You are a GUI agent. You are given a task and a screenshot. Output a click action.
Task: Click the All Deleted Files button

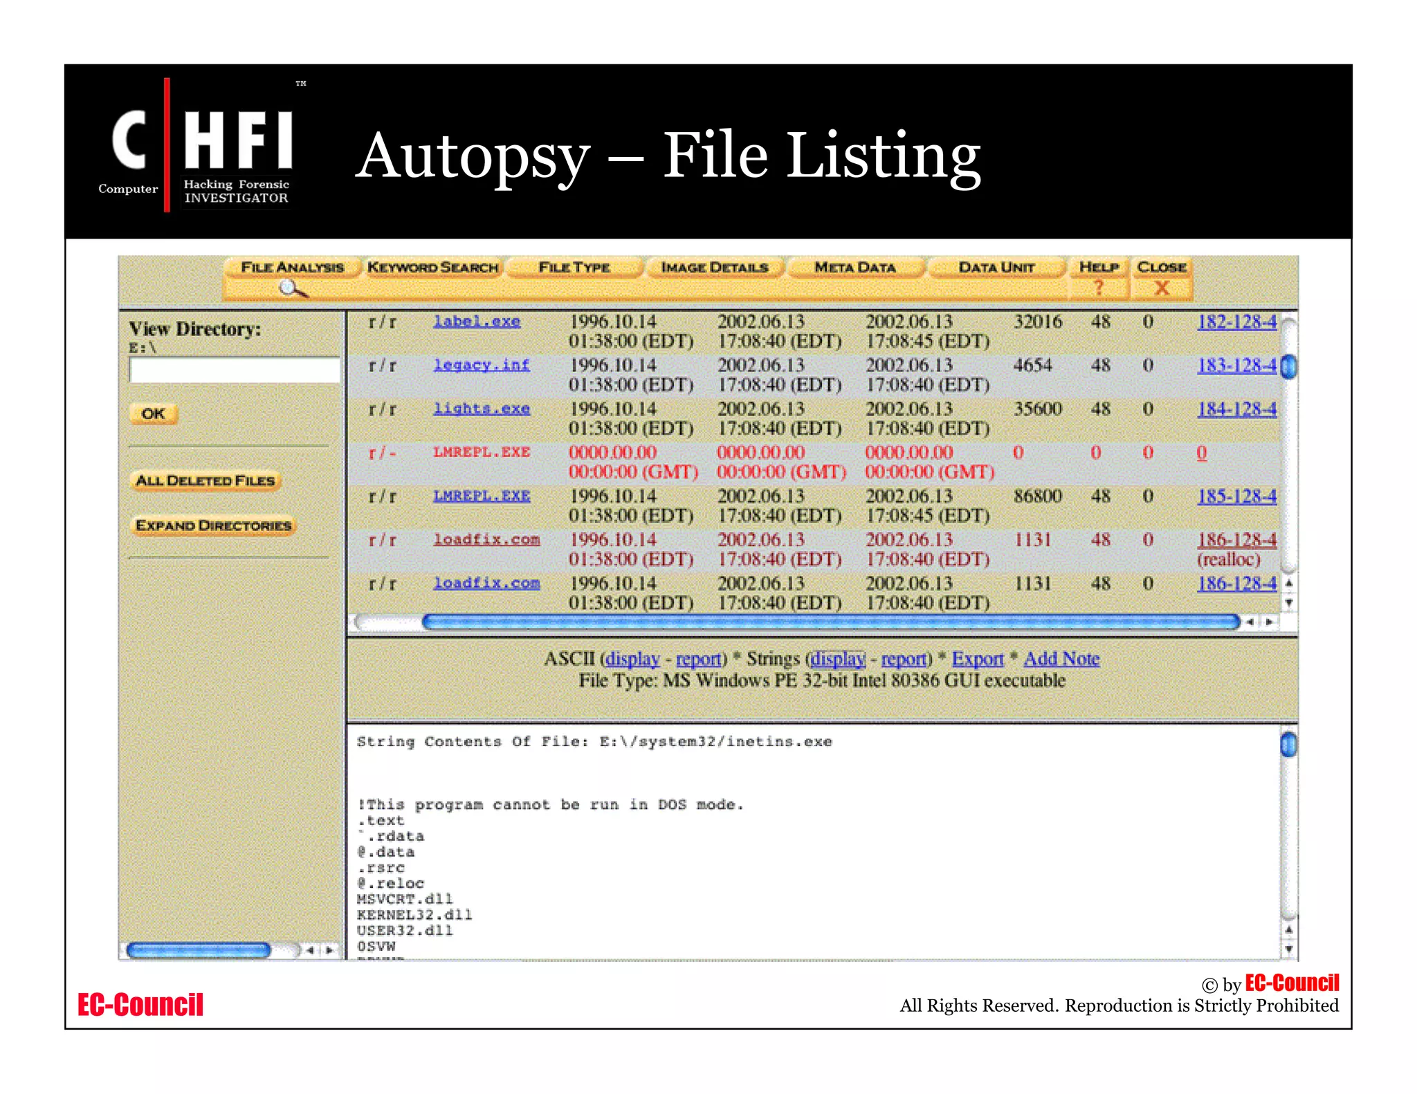(x=205, y=480)
